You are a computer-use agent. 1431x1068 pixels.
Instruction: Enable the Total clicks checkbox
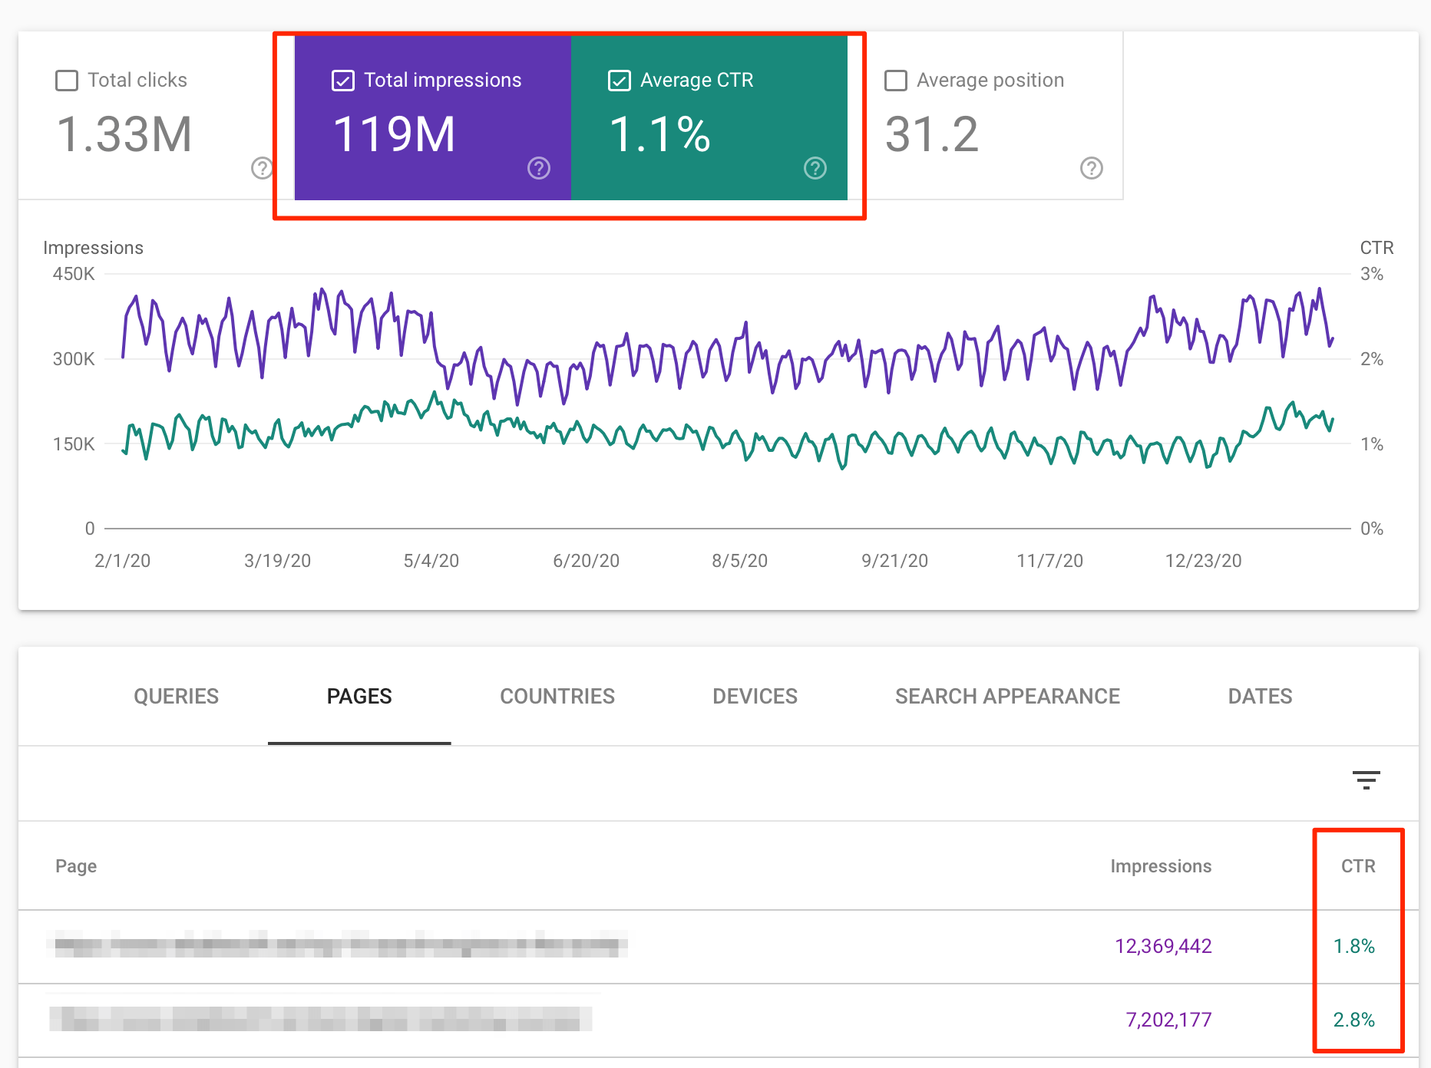(67, 81)
